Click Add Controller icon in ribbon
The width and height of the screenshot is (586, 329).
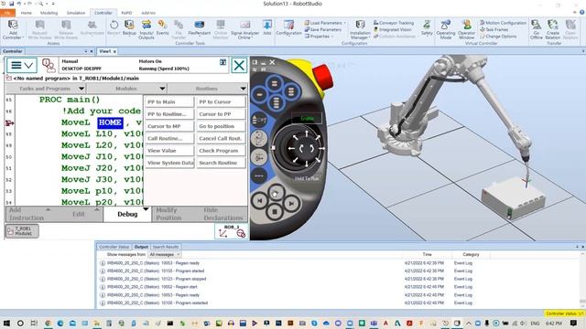[x=13, y=29]
